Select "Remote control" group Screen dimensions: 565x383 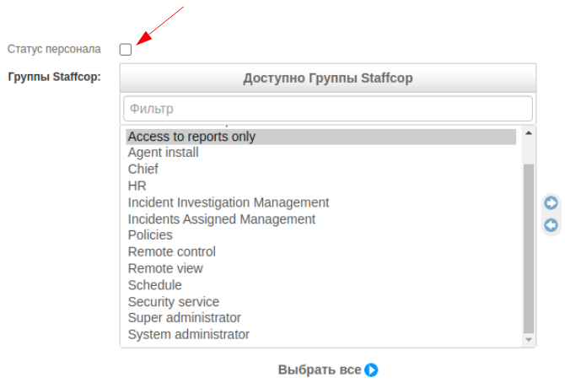(321, 251)
